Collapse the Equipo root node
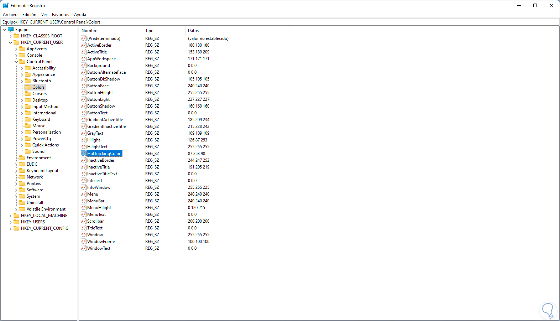This screenshot has width=560, height=321. [x=5, y=30]
